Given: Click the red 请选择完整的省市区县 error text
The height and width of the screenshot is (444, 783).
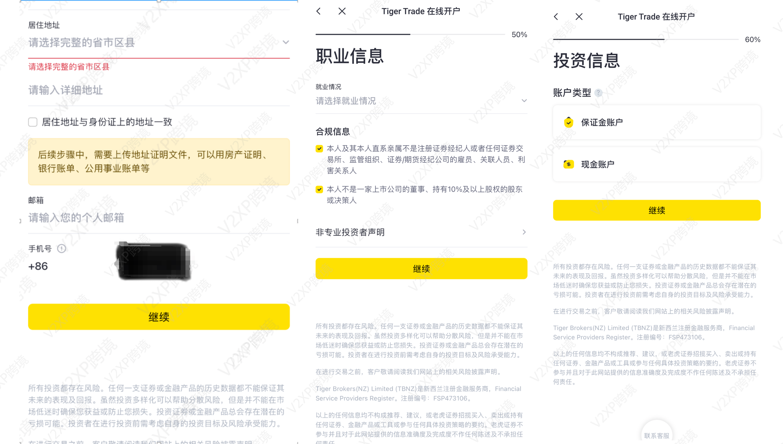Looking at the screenshot, I should (69, 67).
